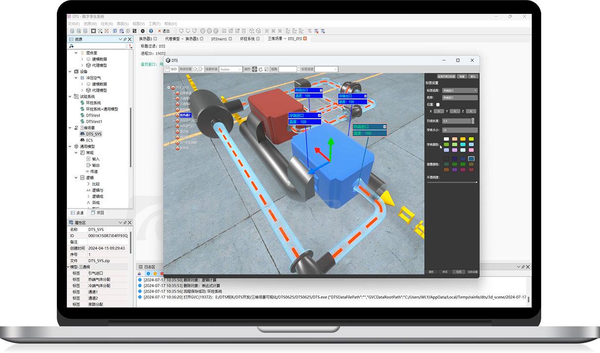This screenshot has height=353, width=600.
Task: Switch to the 环控系统 tab
Action: point(247,39)
